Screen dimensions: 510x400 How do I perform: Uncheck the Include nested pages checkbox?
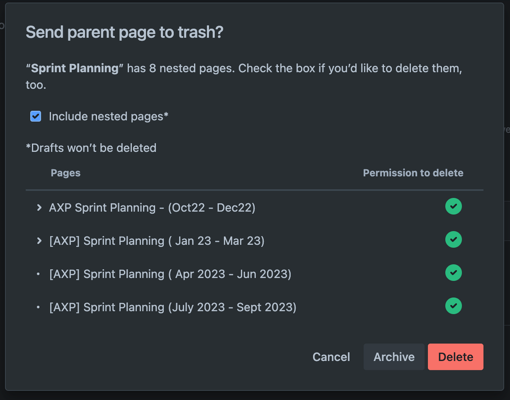point(36,116)
